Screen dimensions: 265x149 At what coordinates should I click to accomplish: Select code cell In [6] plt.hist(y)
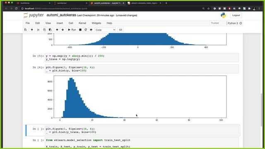point(142,69)
